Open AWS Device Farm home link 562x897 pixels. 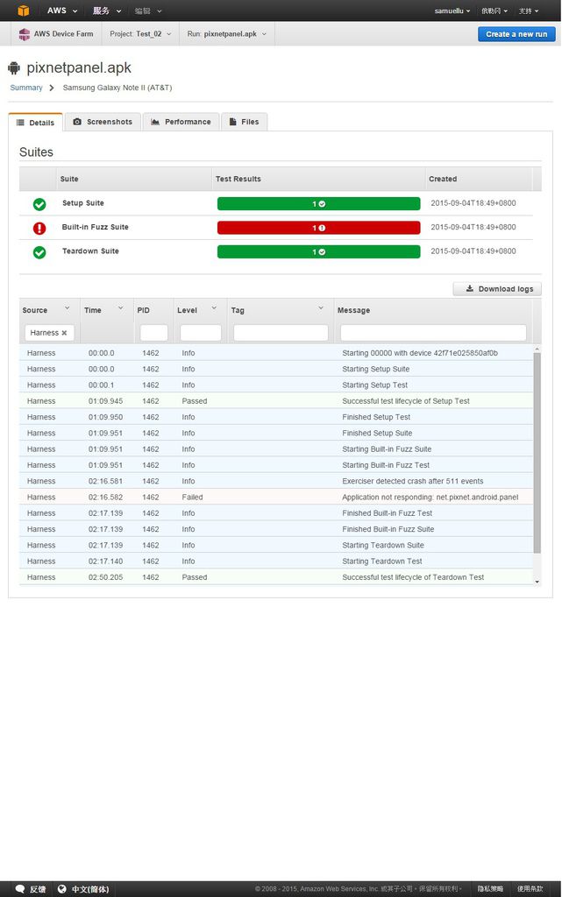click(56, 34)
